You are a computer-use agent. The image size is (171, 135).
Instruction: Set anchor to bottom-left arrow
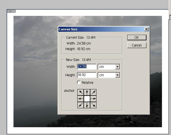click(81, 105)
